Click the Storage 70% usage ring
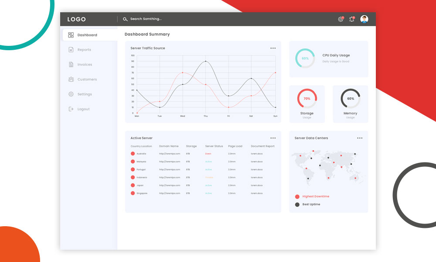This screenshot has height=262, width=436. click(307, 99)
